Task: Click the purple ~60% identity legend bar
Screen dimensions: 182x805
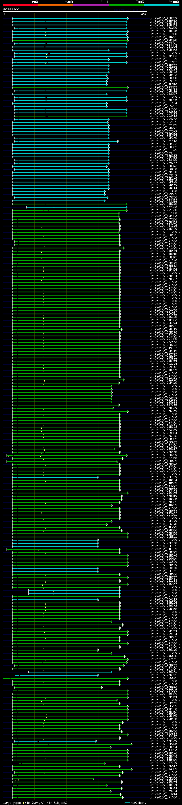Action: (x=91, y=5)
